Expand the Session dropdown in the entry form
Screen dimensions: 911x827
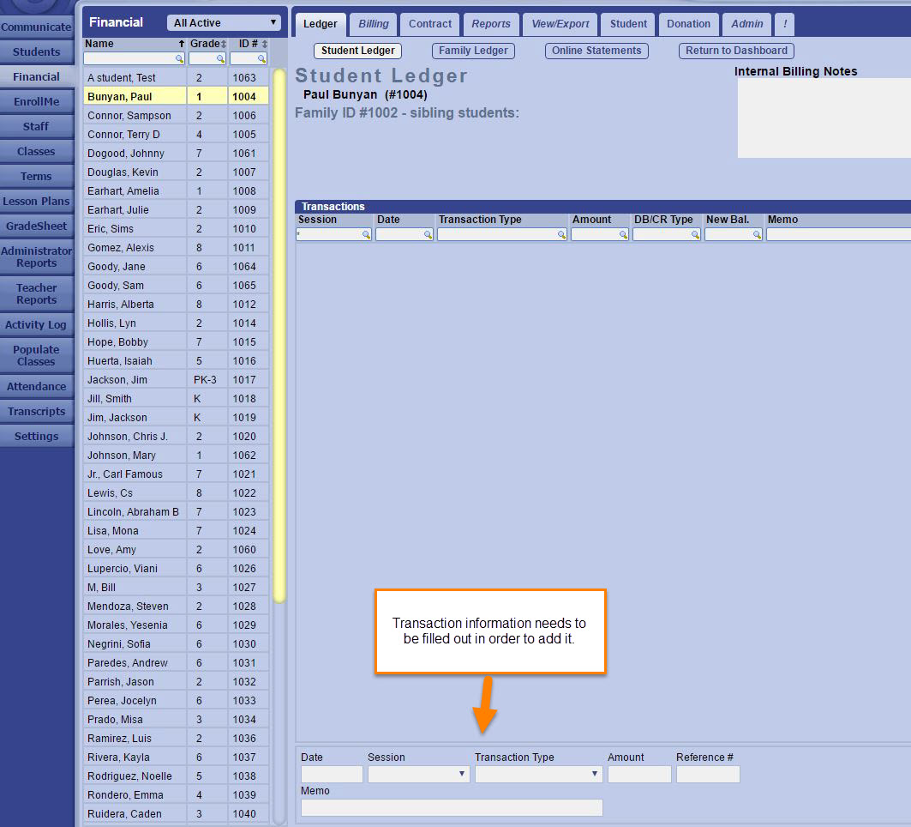click(418, 774)
